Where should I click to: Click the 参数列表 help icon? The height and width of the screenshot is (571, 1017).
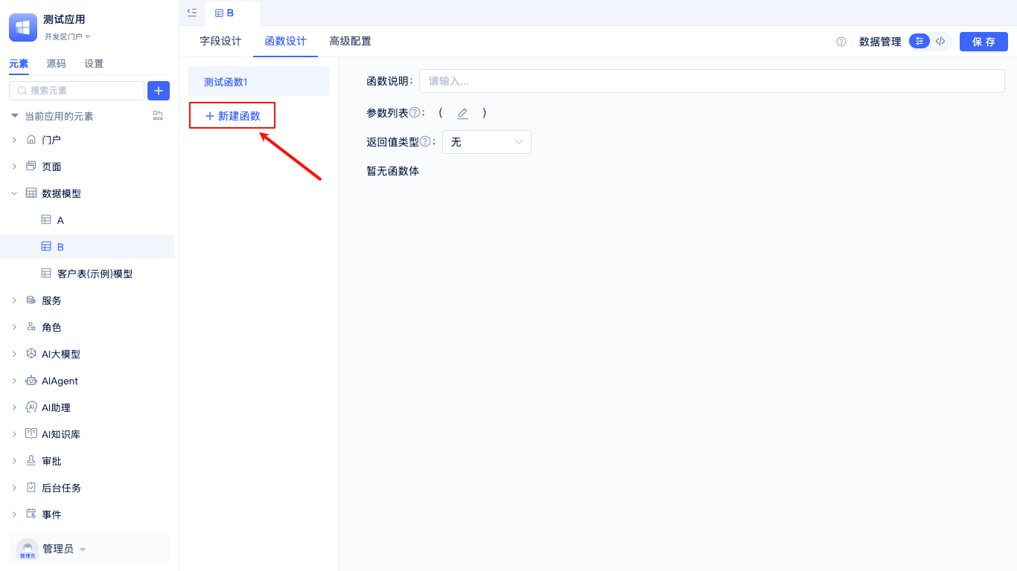coord(415,112)
